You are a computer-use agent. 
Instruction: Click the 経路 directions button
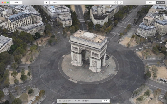16,3
